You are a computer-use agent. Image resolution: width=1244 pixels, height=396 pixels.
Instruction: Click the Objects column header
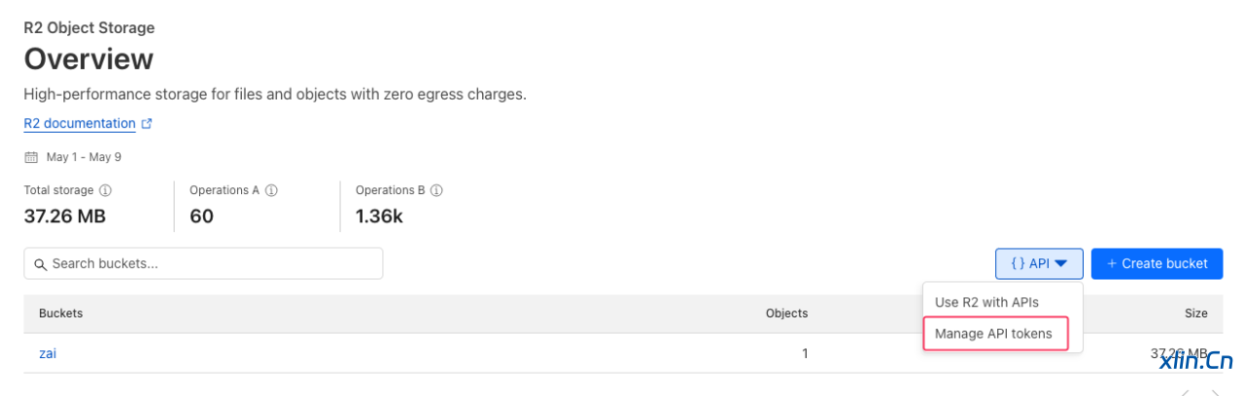(786, 313)
